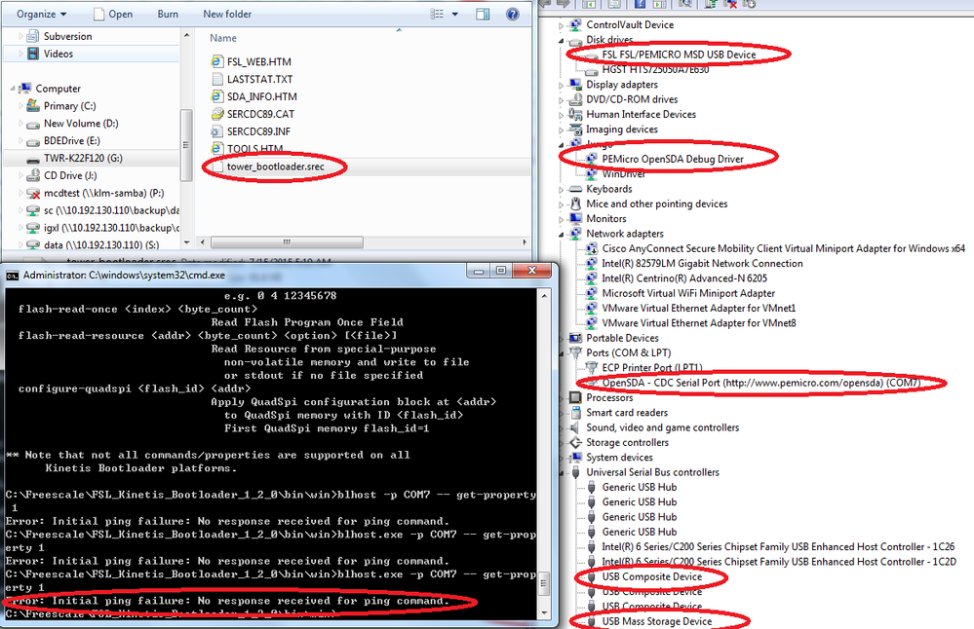974x629 pixels.
Task: Collapse Disk drives in Device Manager
Action: click(x=561, y=40)
